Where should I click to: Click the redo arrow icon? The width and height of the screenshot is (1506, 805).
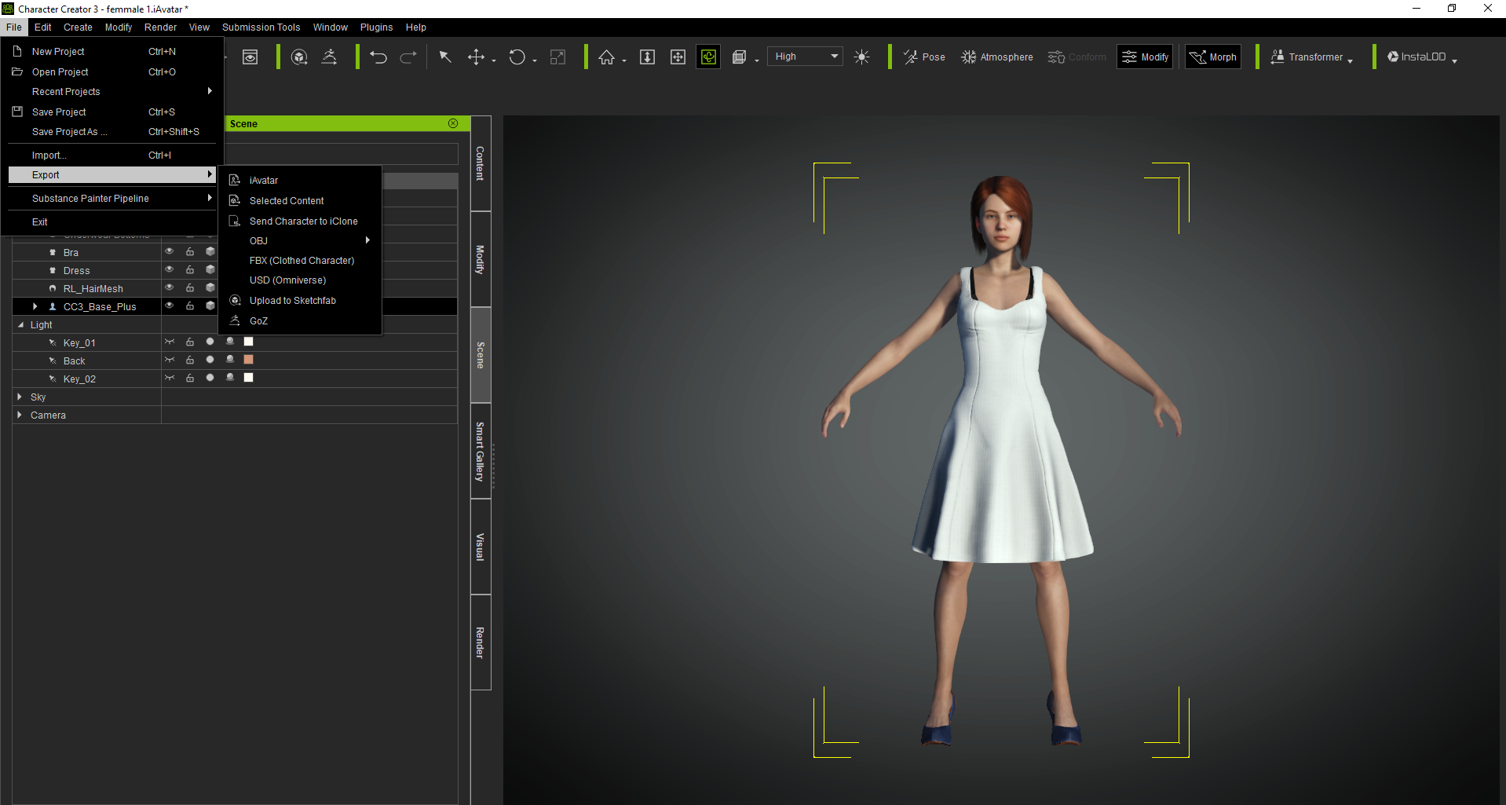(408, 57)
